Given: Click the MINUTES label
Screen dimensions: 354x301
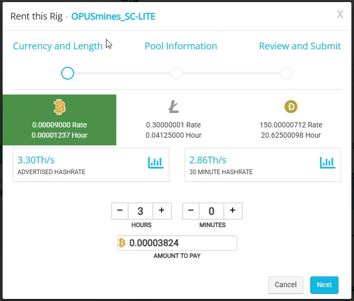Looking at the screenshot, I should tap(213, 225).
